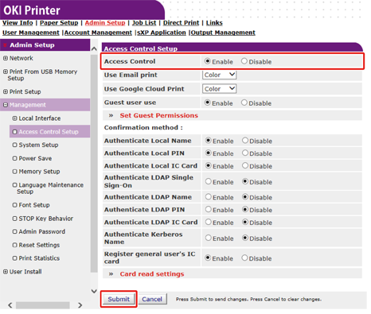Go to Account Management
The image size is (371, 314).
coord(98,33)
